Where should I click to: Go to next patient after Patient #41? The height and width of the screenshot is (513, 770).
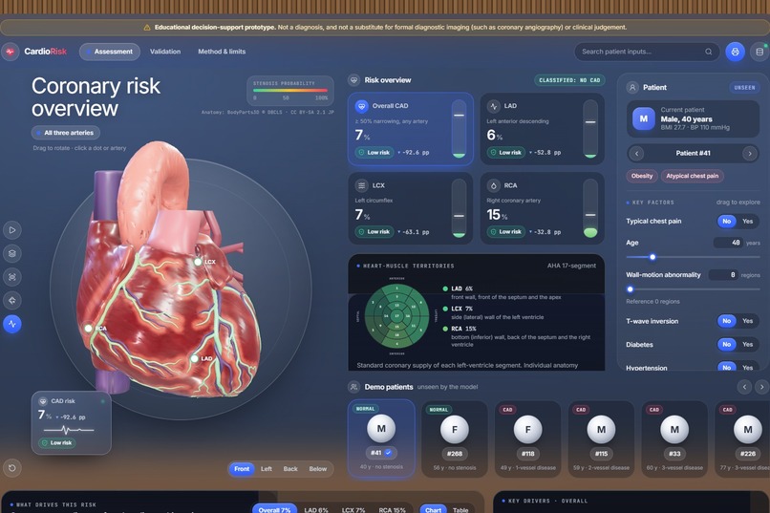click(x=750, y=153)
